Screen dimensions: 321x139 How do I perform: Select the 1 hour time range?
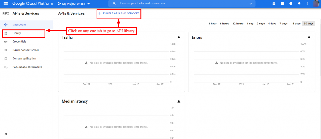pyautogui.click(x=213, y=24)
